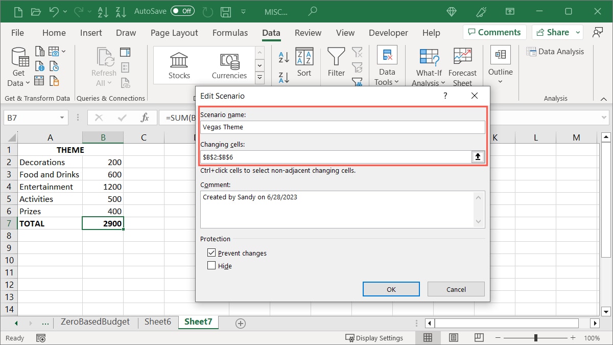Click the range selector icon beside Changing cells
The height and width of the screenshot is (345, 613).
[478, 157]
